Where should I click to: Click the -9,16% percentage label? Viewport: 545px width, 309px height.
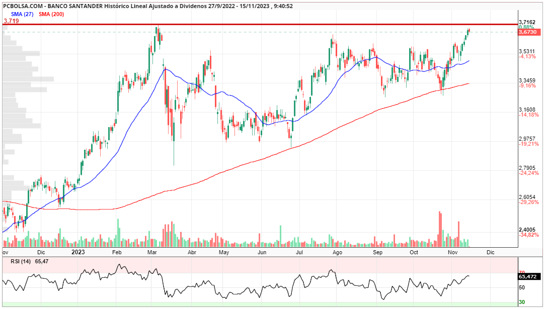[527, 85]
